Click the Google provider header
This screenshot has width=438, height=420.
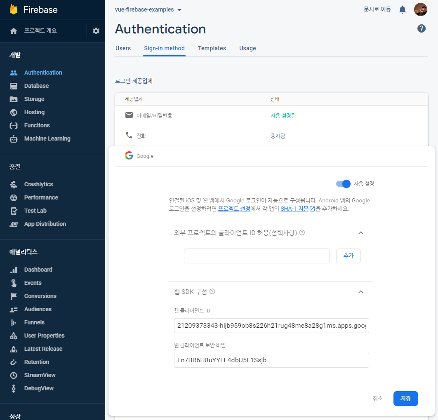271,156
